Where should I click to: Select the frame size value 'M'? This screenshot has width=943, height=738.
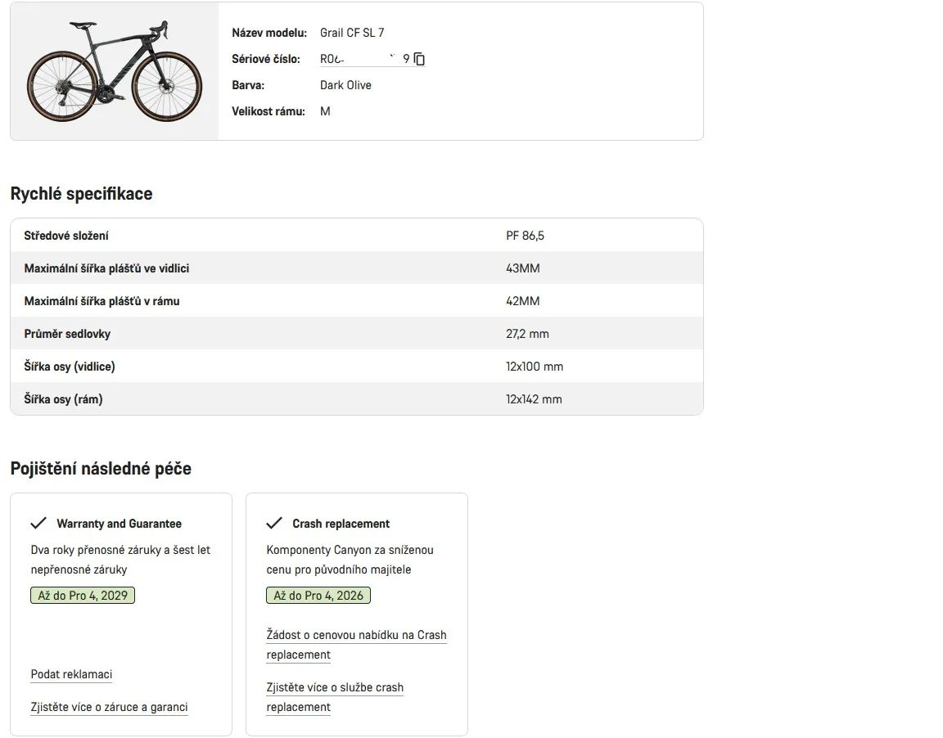[325, 111]
